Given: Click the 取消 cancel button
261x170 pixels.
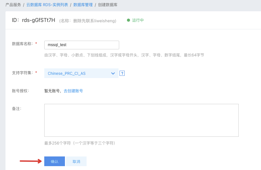Looking at the screenshot, I should coord(76,161).
